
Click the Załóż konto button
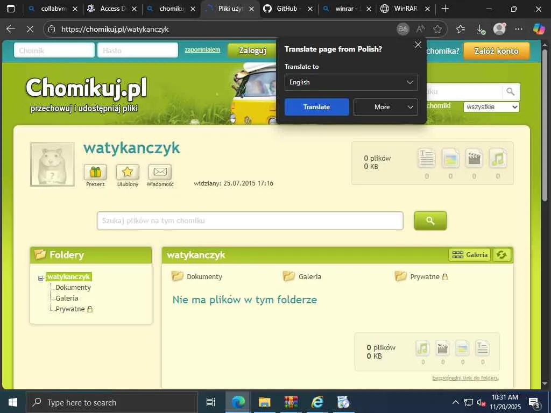[496, 51]
